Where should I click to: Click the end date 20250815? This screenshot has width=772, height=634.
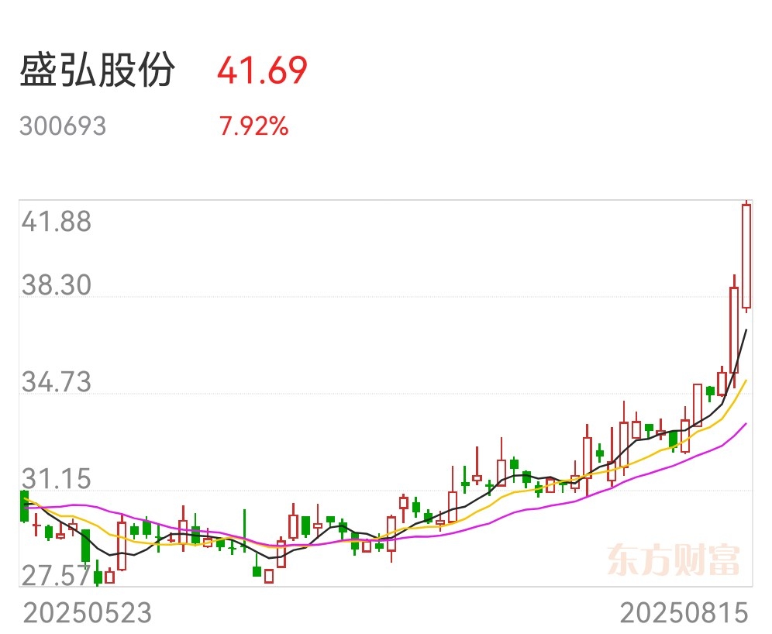pos(684,613)
